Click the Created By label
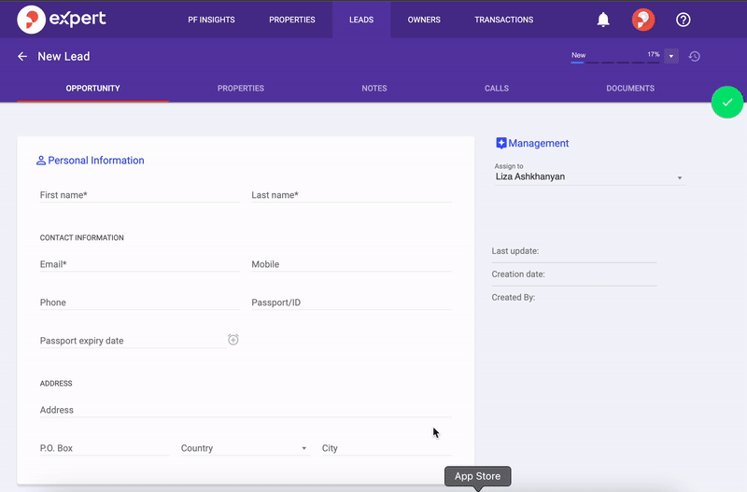Image resolution: width=747 pixels, height=492 pixels. [513, 298]
